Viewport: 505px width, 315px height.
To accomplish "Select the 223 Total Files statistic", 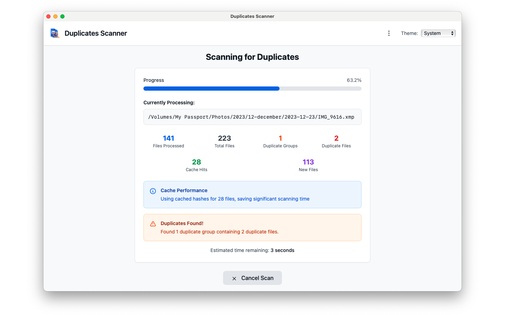I will (x=224, y=141).
